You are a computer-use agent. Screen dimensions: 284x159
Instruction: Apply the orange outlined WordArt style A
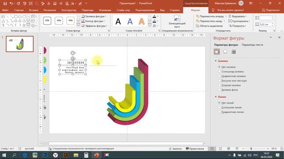point(142,22)
